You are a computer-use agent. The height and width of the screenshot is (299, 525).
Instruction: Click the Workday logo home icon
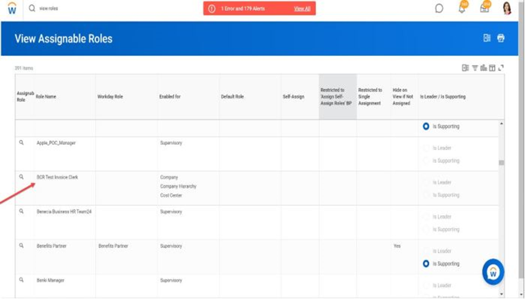pyautogui.click(x=11, y=9)
